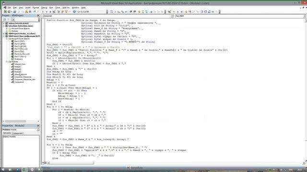Open Properties panel Module2 object dropdown

pos(38,129)
